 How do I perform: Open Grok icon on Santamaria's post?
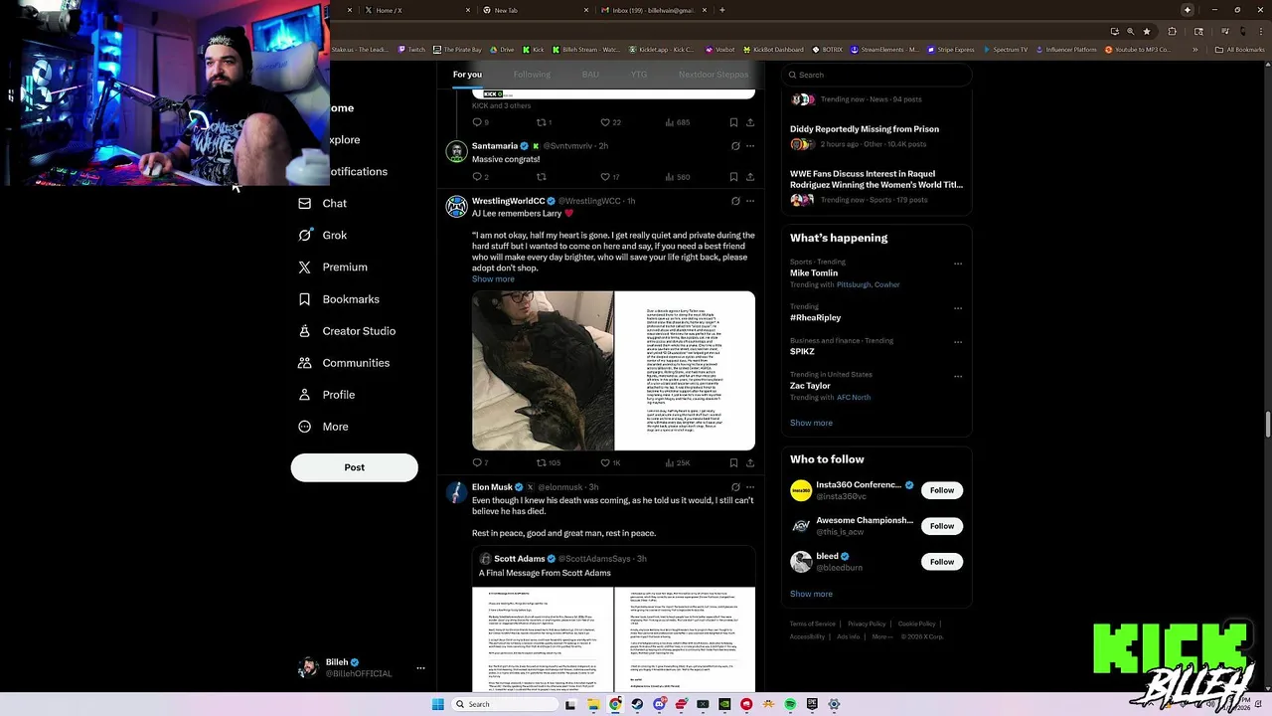point(735,146)
